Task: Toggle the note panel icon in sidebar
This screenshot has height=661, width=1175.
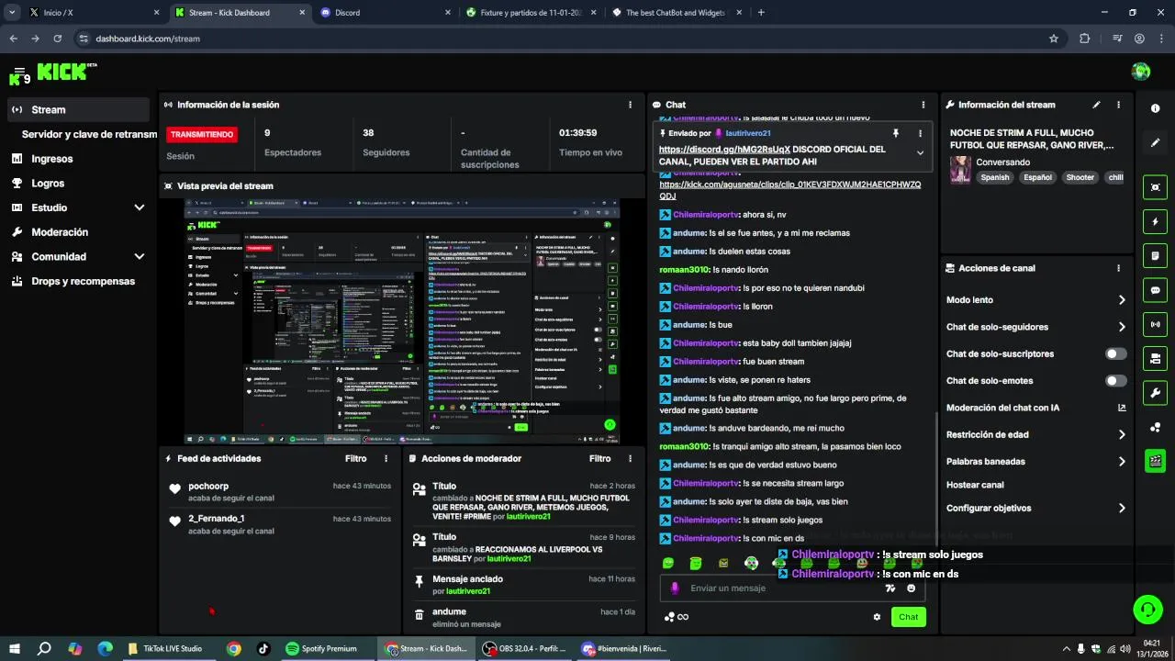Action: point(1155,255)
